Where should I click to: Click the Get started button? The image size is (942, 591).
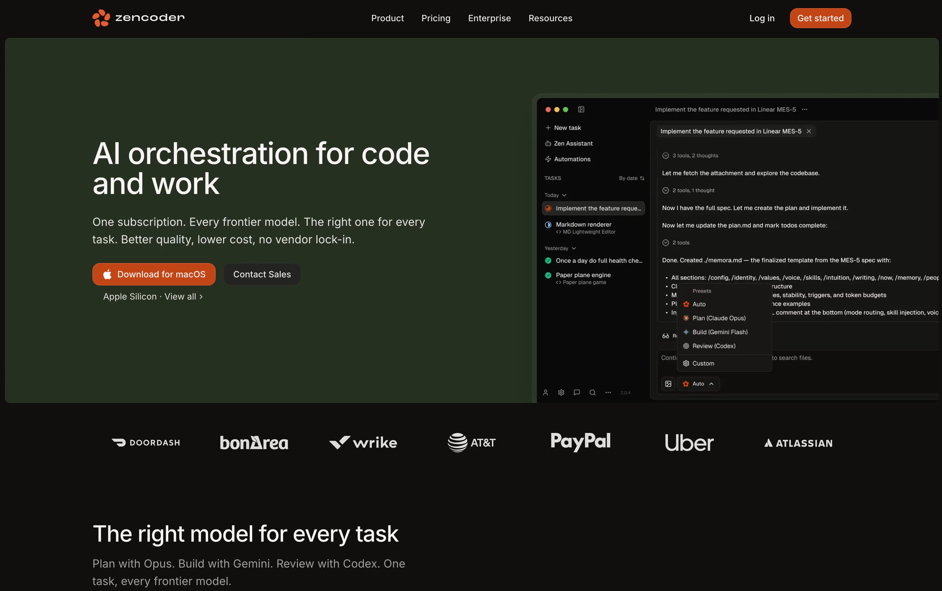coord(820,18)
